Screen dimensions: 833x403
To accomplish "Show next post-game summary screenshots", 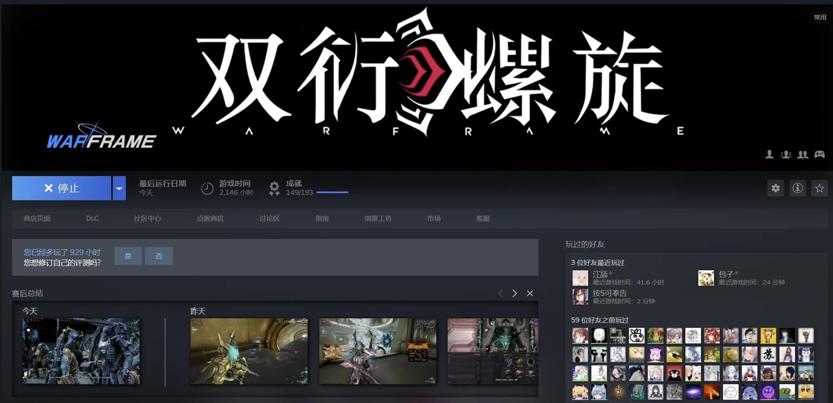I will pyautogui.click(x=515, y=293).
